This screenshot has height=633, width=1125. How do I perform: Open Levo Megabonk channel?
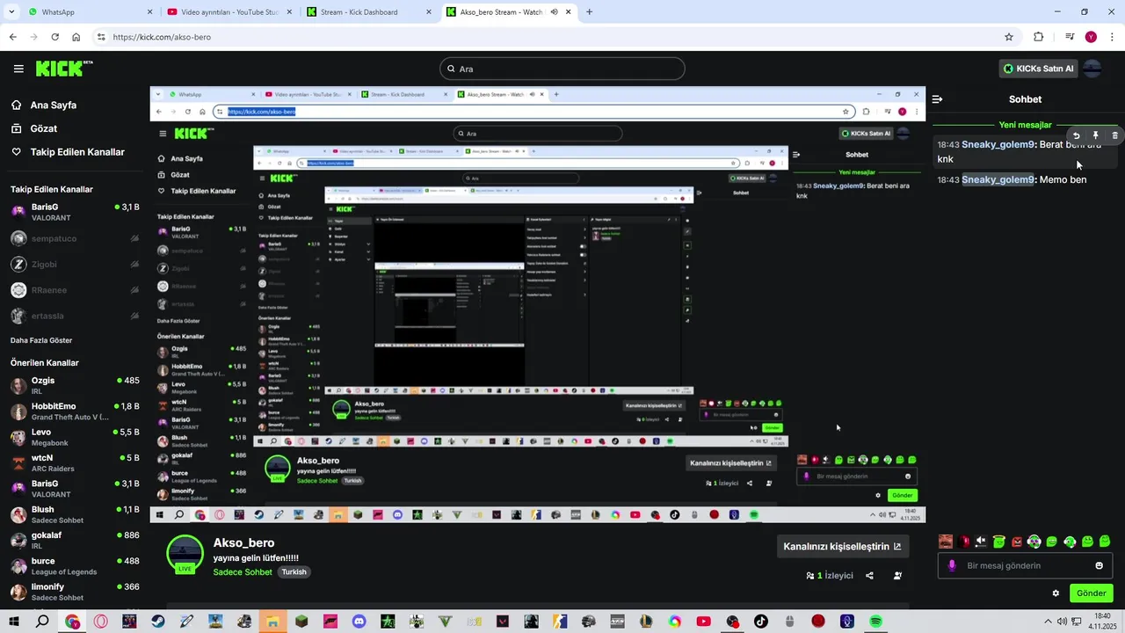coord(75,438)
